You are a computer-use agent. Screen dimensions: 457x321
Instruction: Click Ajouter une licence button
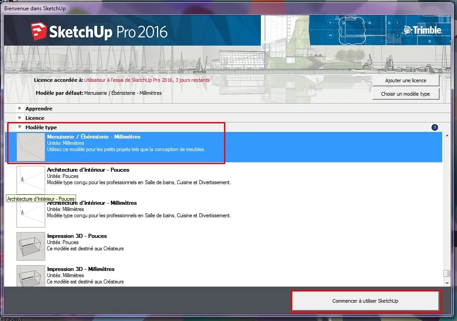406,80
